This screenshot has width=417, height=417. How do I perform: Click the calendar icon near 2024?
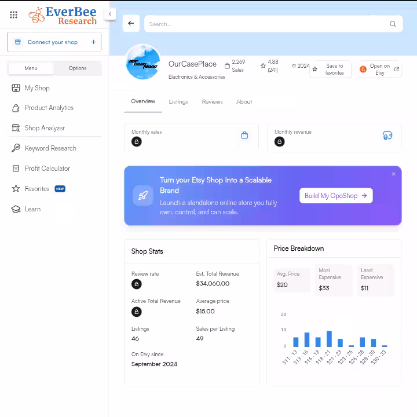tap(294, 65)
